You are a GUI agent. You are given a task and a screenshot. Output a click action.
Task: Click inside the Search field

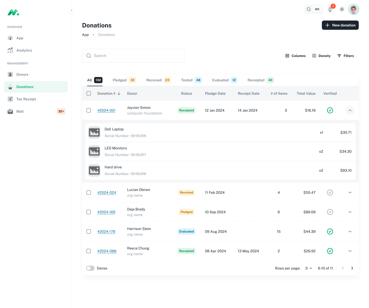point(133,56)
